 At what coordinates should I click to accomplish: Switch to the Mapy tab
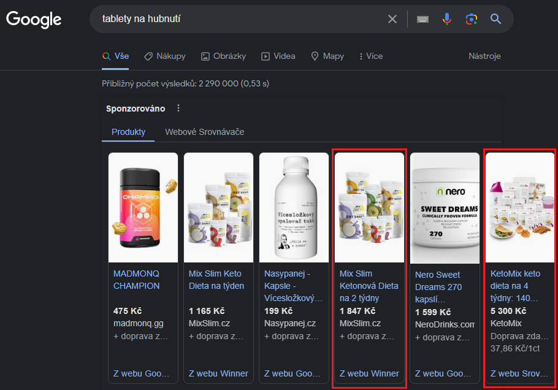click(327, 56)
